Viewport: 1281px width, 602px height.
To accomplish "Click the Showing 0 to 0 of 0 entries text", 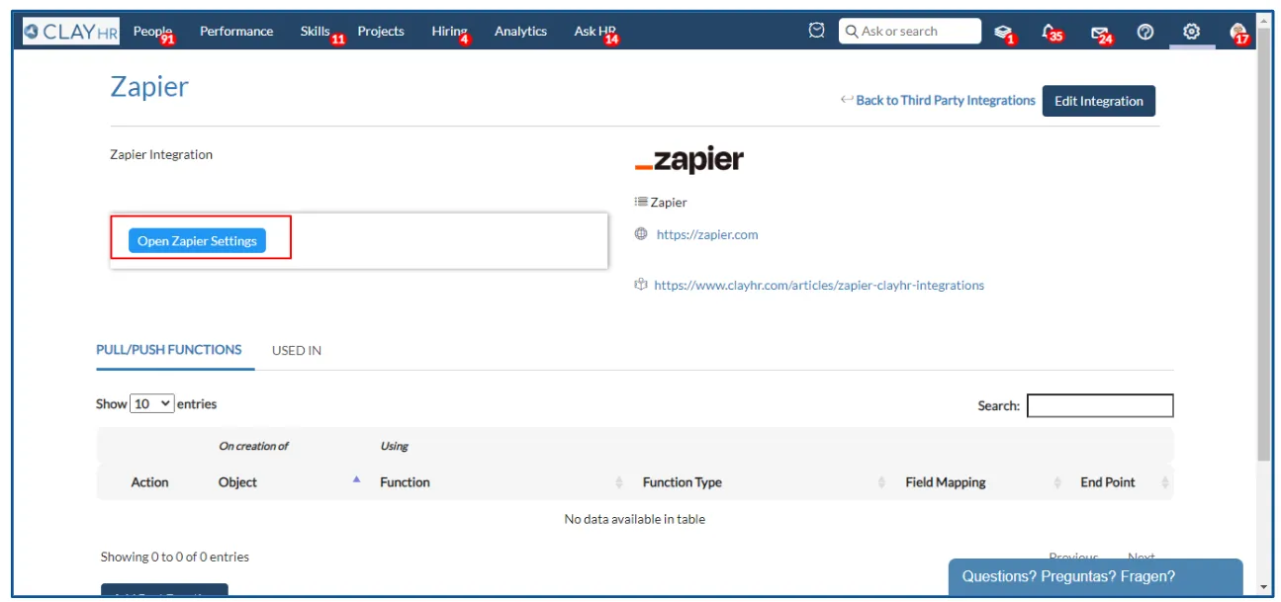I will (175, 557).
